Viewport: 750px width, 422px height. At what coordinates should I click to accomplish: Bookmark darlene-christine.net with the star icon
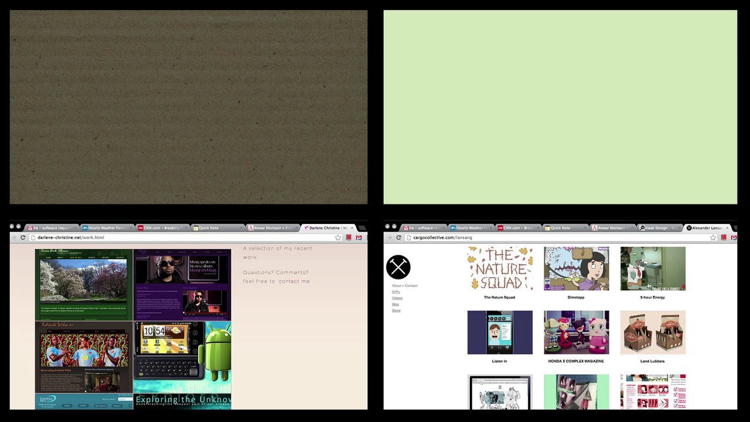pos(338,237)
